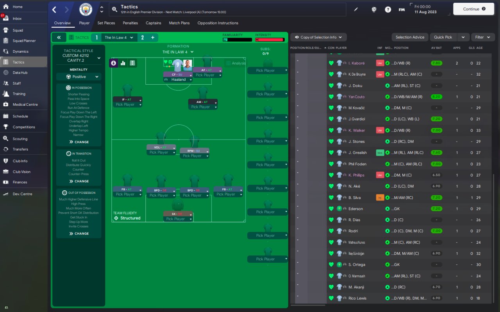Click the Familiarity progress bar
Screen dimensions: 500x312
pos(237,39)
